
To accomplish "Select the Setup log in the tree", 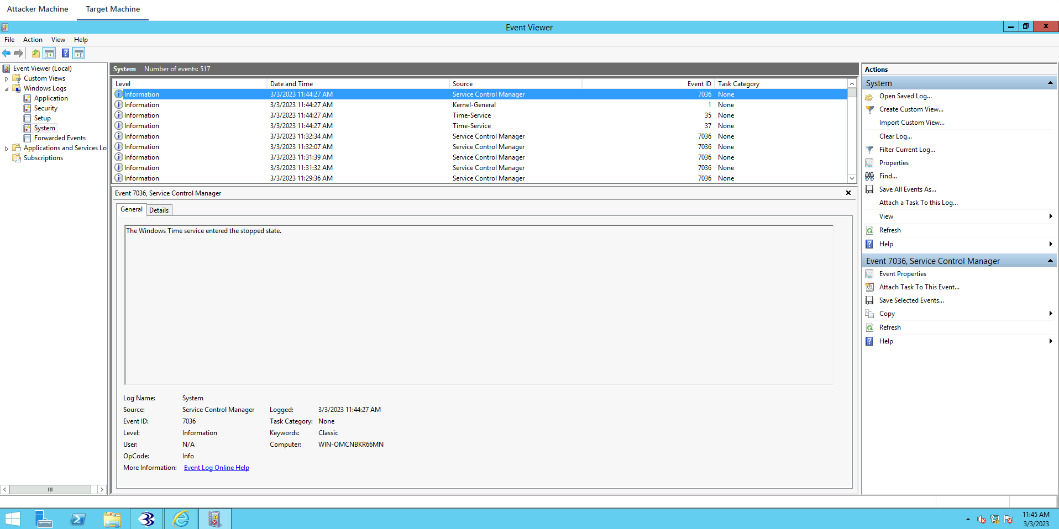I will pos(43,118).
